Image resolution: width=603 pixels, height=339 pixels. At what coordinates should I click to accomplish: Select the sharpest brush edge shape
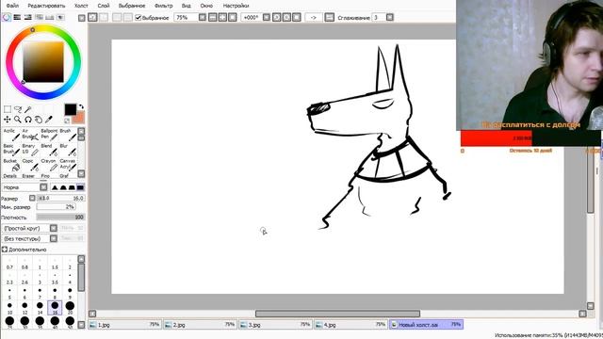(55, 187)
